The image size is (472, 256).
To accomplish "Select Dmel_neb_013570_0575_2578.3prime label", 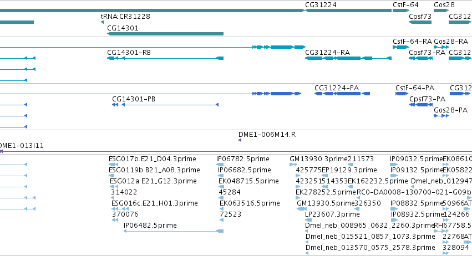I will click(x=371, y=248).
